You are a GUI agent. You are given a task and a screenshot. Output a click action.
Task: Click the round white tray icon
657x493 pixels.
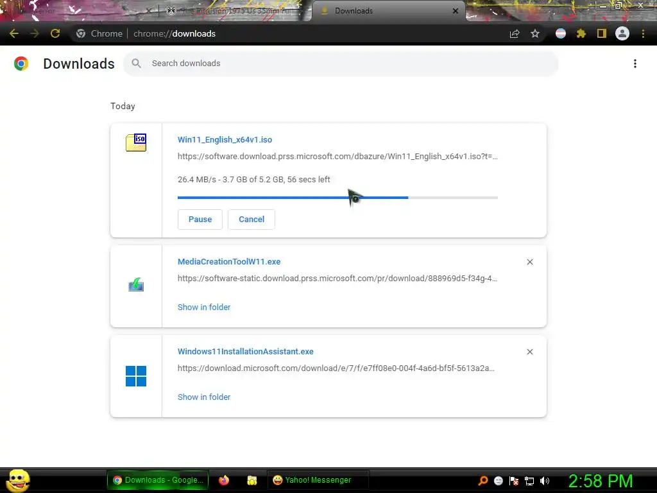pyautogui.click(x=499, y=481)
